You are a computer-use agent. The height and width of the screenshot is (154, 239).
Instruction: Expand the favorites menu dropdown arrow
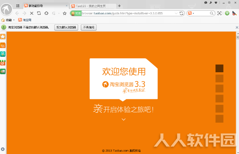(14, 20)
